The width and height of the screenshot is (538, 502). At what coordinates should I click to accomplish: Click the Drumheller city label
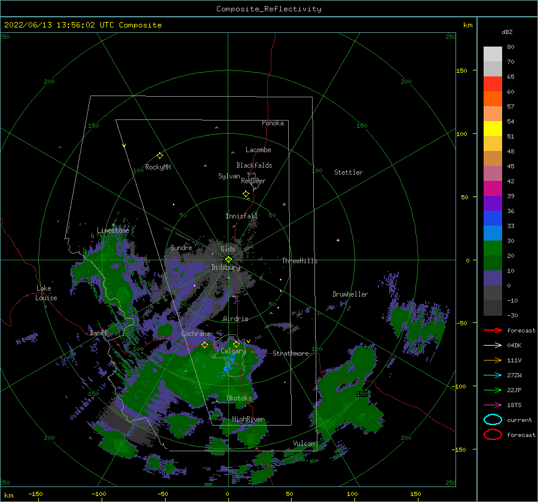coord(350,294)
